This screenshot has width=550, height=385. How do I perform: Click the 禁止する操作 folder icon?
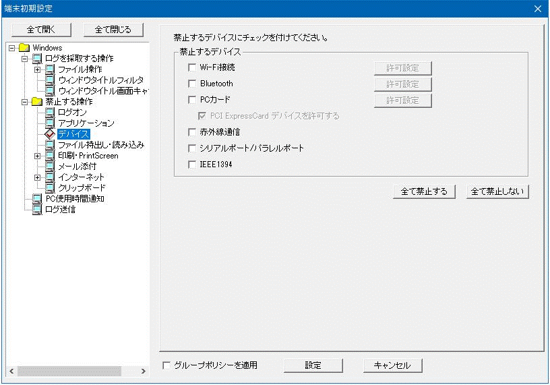click(37, 101)
